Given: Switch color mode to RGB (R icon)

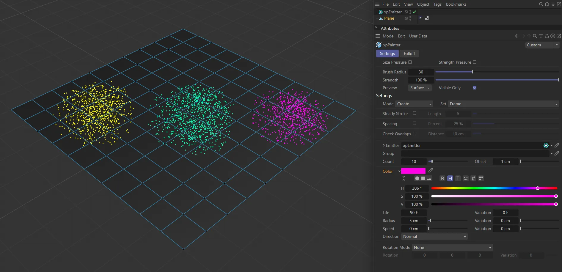Looking at the screenshot, I should pyautogui.click(x=442, y=178).
